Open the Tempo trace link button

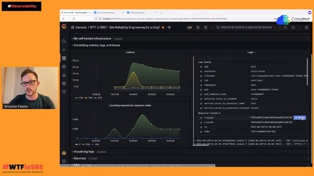coord(300,118)
